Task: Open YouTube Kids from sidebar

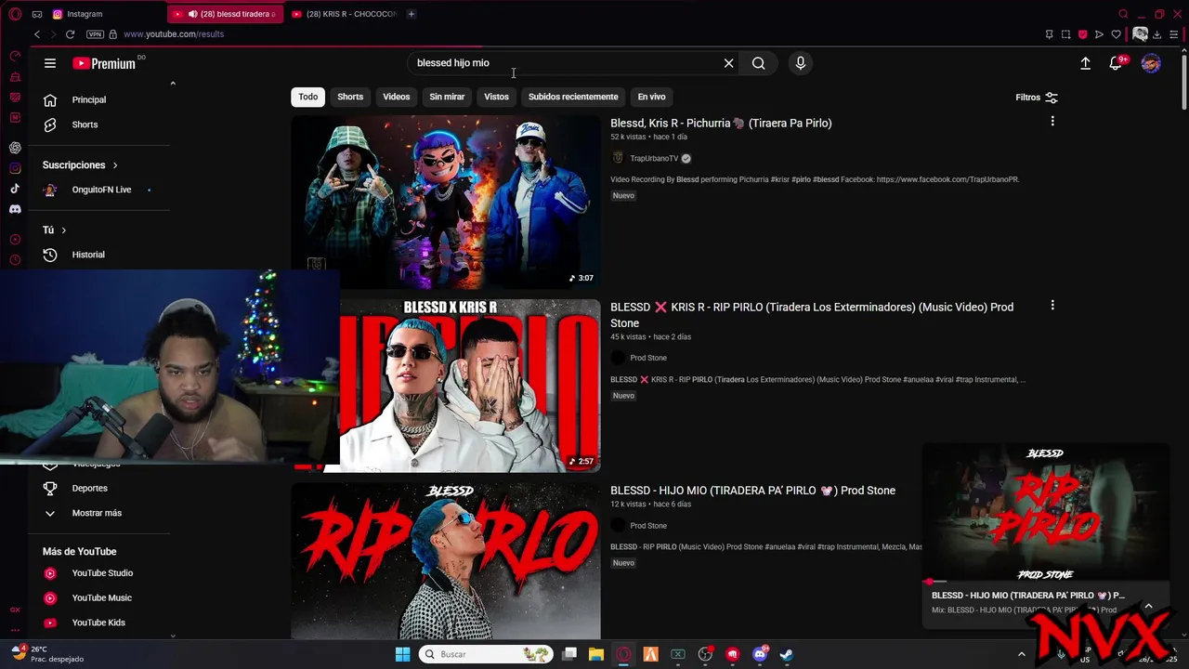Action: 98,623
